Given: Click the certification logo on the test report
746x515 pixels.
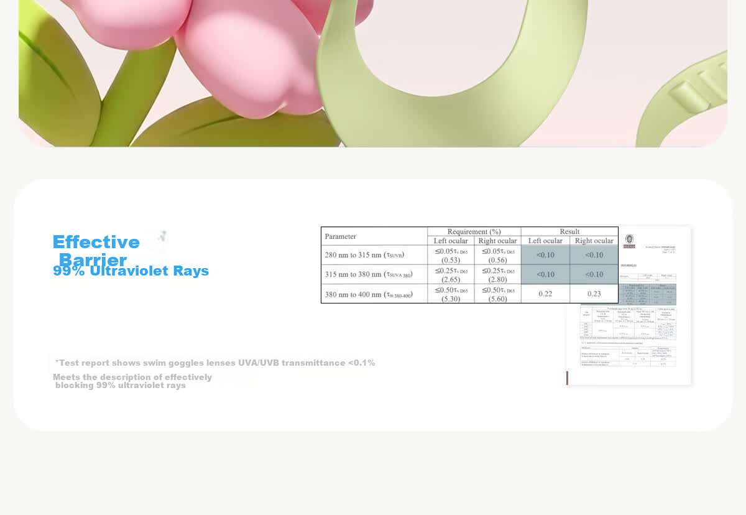Looking at the screenshot, I should point(629,241).
